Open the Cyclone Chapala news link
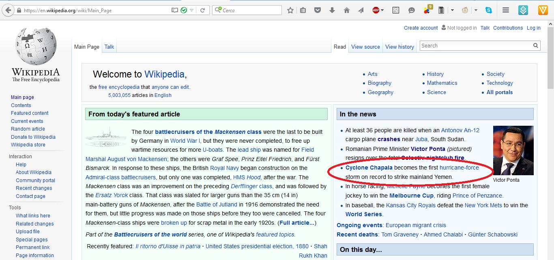The width and height of the screenshot is (554, 260). [369, 168]
